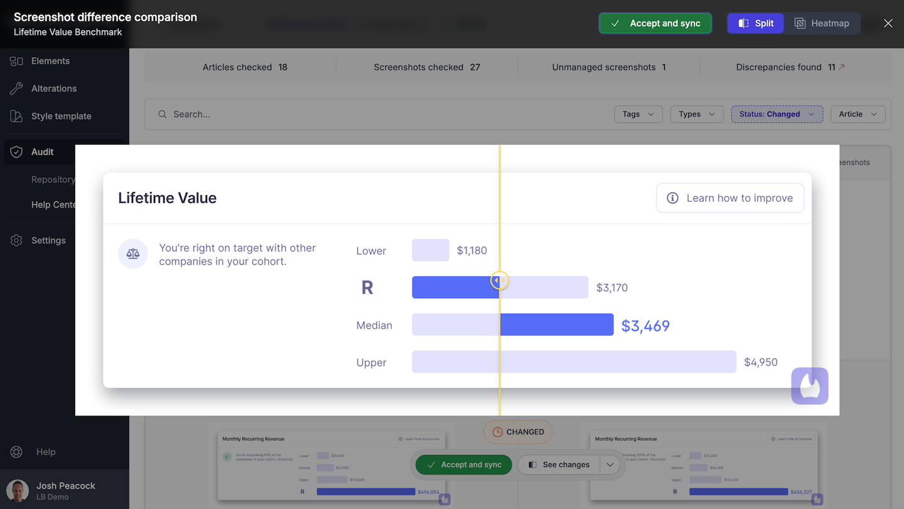Click the comparison split slider handle
Viewport: 904px width, 509px height.
pos(500,280)
